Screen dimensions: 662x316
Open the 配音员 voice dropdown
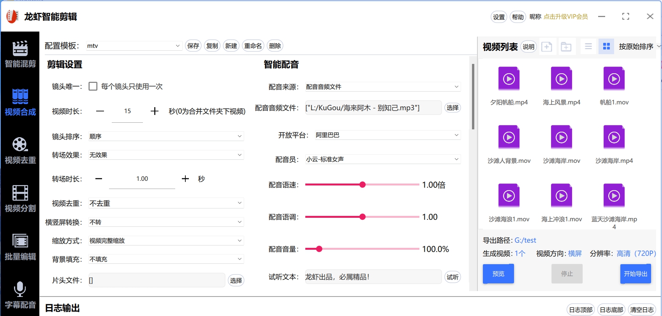(x=382, y=159)
